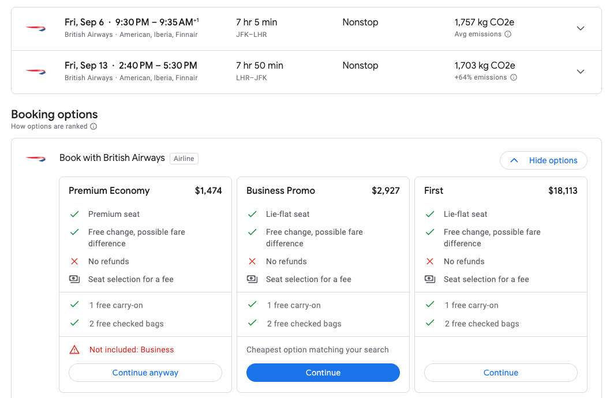Screen dimensions: 610x398
Task: Click red no refunds X in Business Promo
Action: coord(252,261)
